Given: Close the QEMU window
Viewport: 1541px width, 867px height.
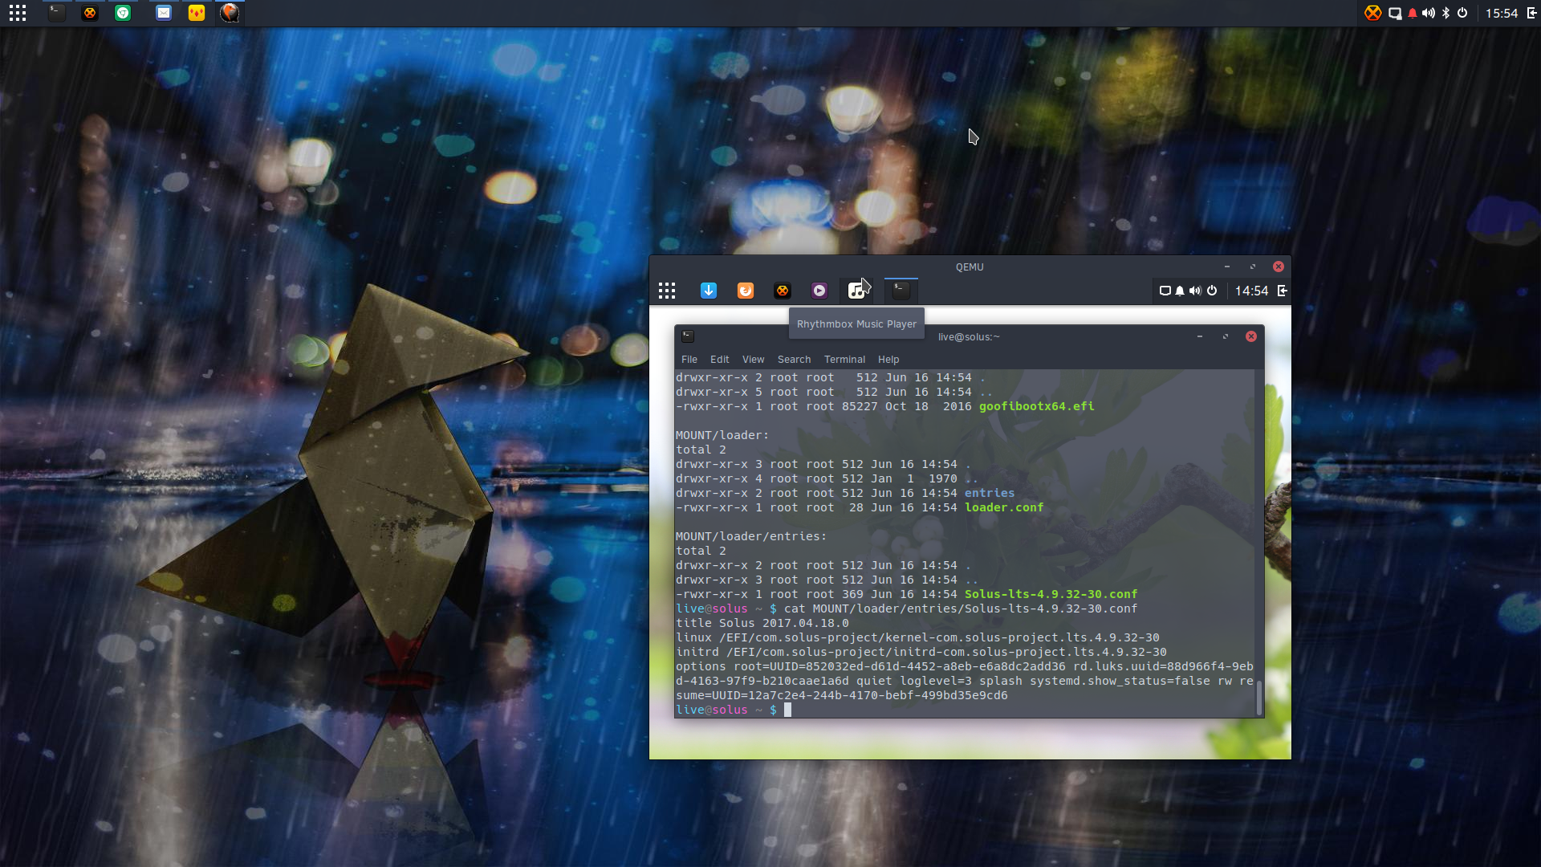Looking at the screenshot, I should [1279, 267].
